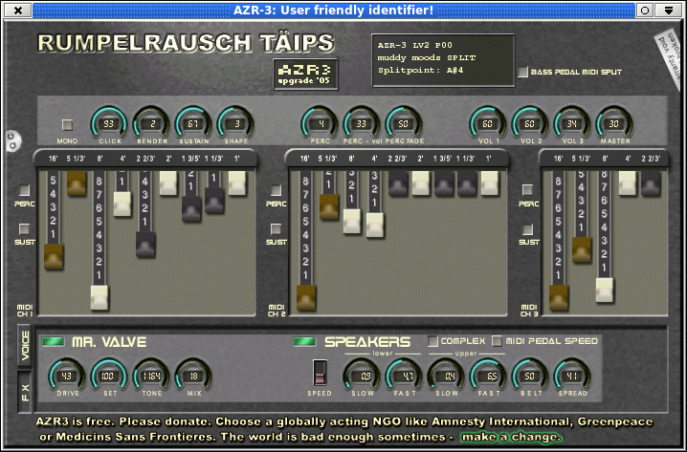687x452 pixels.
Task: Click the Shape knob
Action: (235, 123)
